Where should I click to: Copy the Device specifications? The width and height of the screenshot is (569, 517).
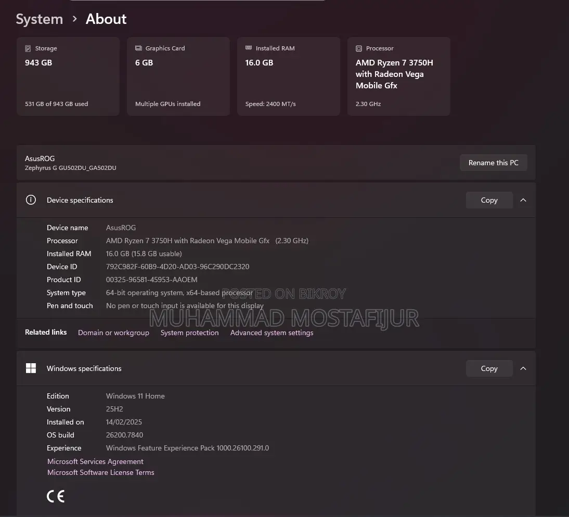(x=489, y=200)
